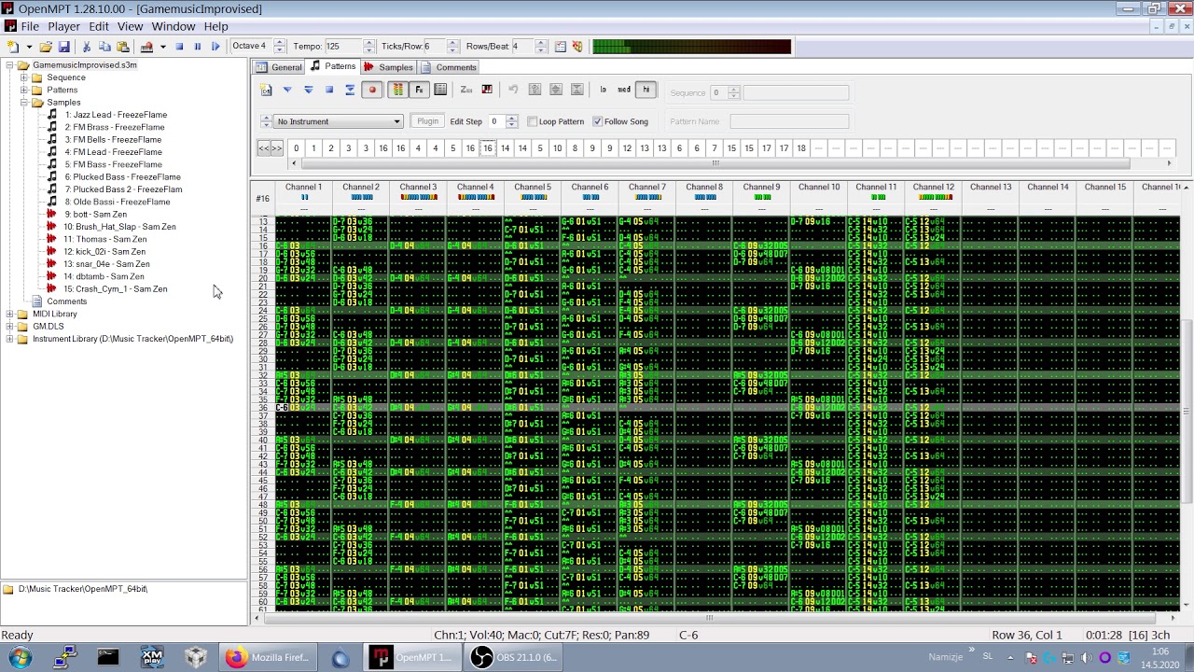Click the Play Pattern from cursor icon
The image size is (1194, 672).
coord(287,90)
